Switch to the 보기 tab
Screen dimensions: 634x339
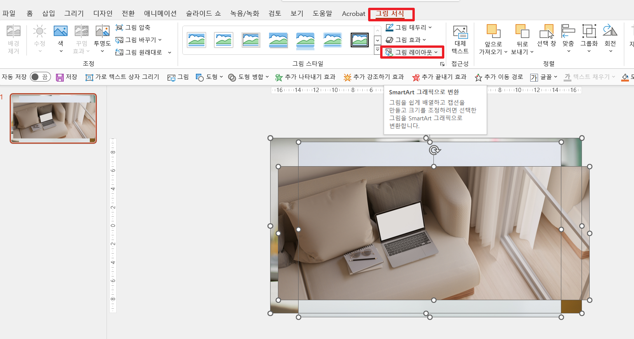tap(297, 14)
